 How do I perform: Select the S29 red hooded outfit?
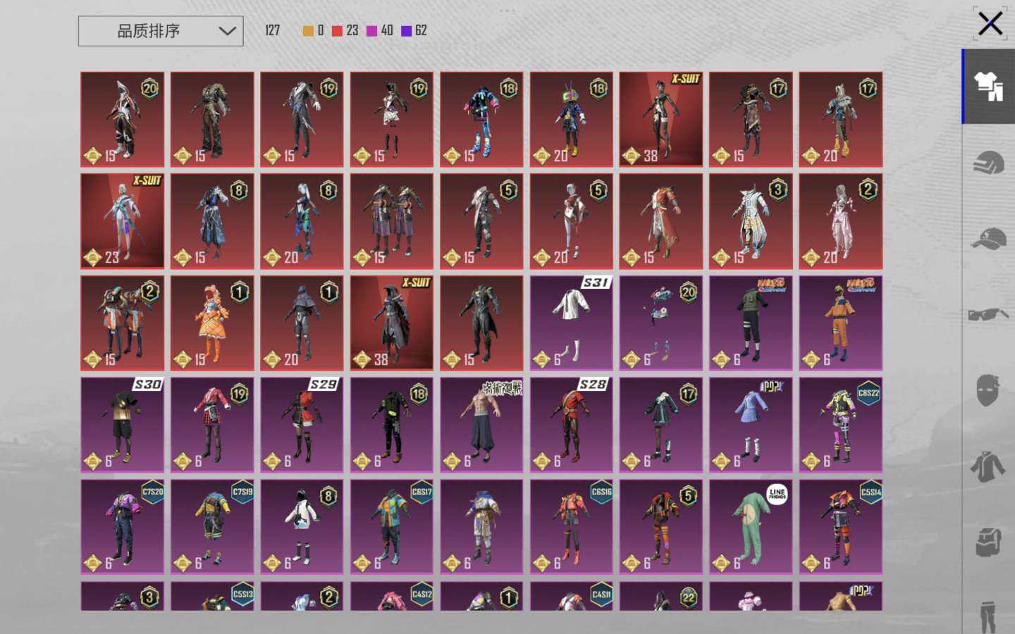pyautogui.click(x=302, y=425)
